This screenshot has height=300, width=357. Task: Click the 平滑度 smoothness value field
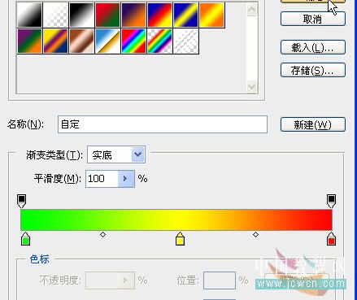(x=102, y=179)
